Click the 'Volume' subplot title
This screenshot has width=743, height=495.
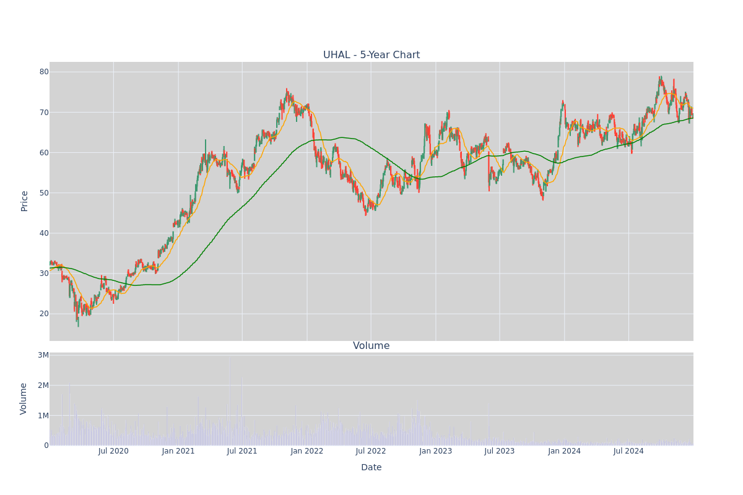pyautogui.click(x=371, y=346)
